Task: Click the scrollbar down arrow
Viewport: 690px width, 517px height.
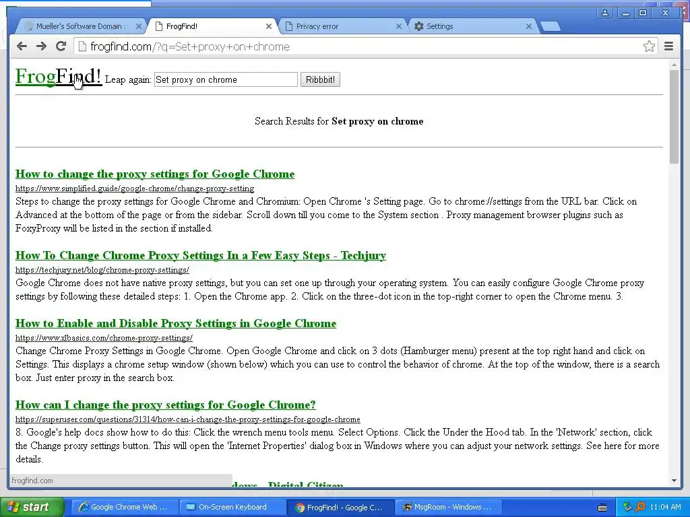Action: pyautogui.click(x=674, y=481)
